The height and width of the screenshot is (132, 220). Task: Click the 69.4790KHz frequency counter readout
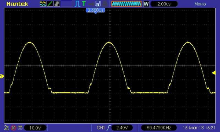[159, 128]
